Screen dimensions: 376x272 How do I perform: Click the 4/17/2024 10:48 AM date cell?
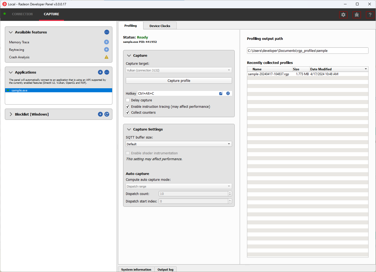(324, 74)
